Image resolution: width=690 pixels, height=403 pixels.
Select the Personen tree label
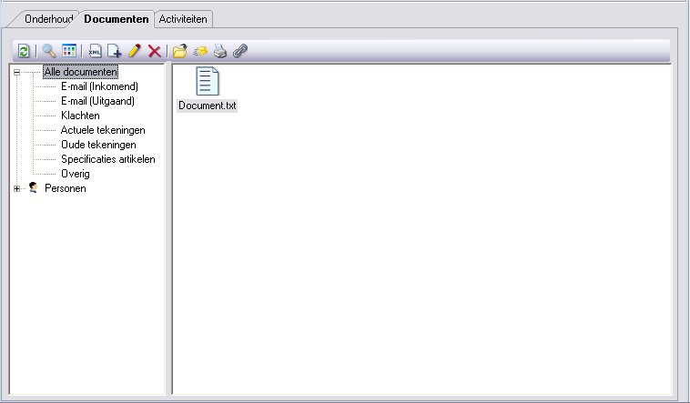coord(66,188)
